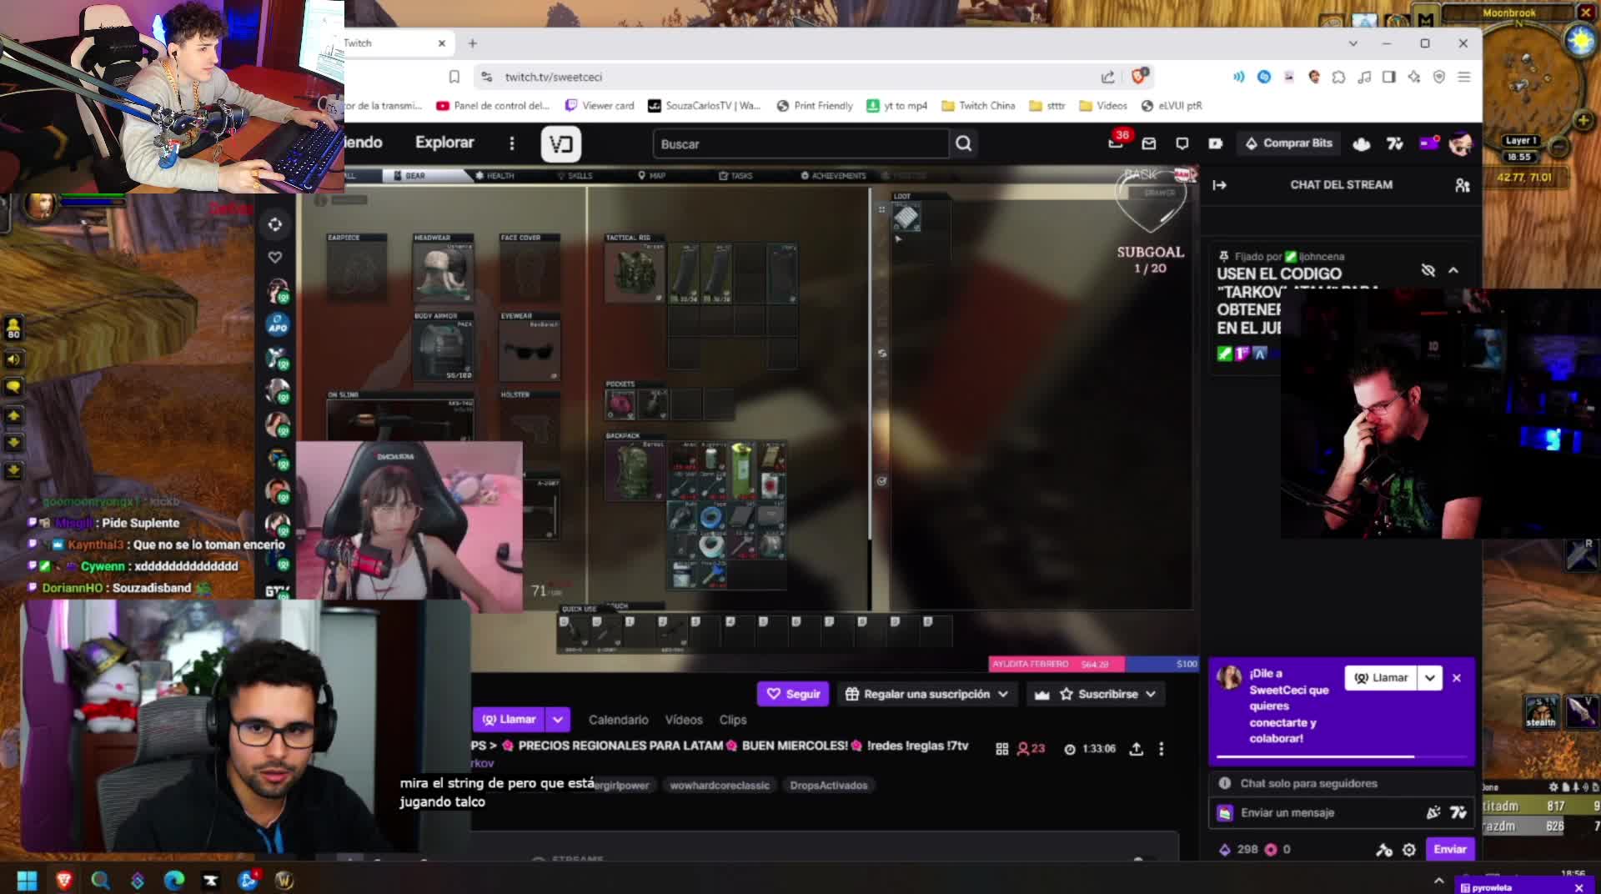Click the bookmark icon in address bar
This screenshot has width=1601, height=894.
pyautogui.click(x=454, y=77)
